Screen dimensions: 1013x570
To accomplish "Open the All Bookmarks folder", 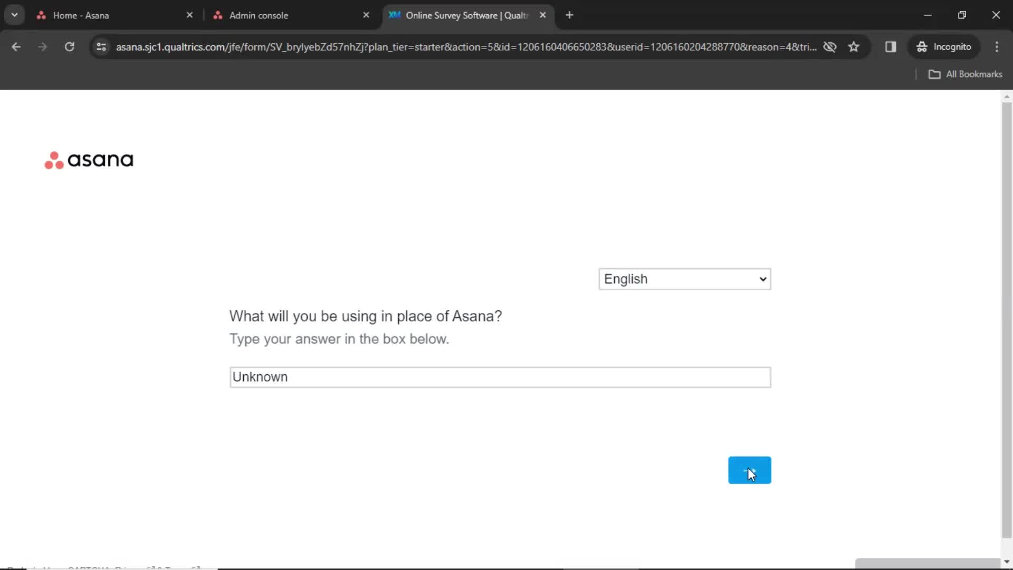I will point(966,74).
